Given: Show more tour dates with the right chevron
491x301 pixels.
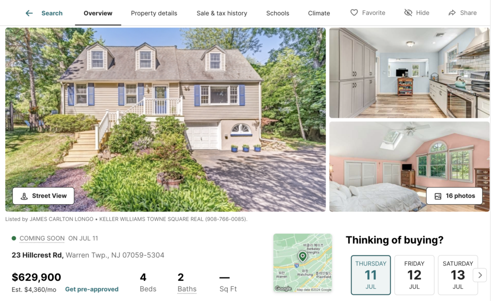Looking at the screenshot, I should click(479, 275).
